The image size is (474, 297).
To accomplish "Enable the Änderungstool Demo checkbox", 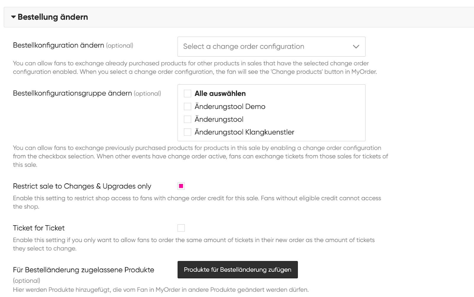I will [x=188, y=107].
